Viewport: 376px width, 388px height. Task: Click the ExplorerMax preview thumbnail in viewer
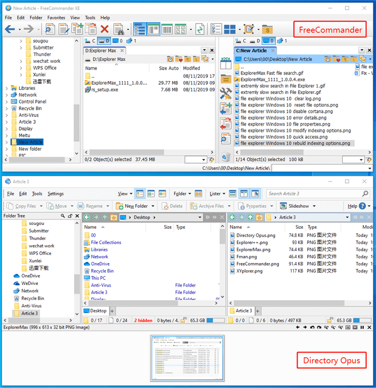point(187,358)
